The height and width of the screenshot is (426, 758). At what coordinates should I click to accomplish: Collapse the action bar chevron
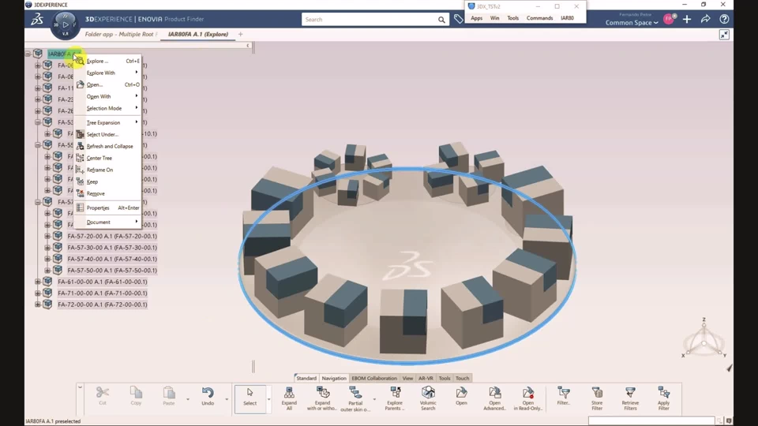80,387
